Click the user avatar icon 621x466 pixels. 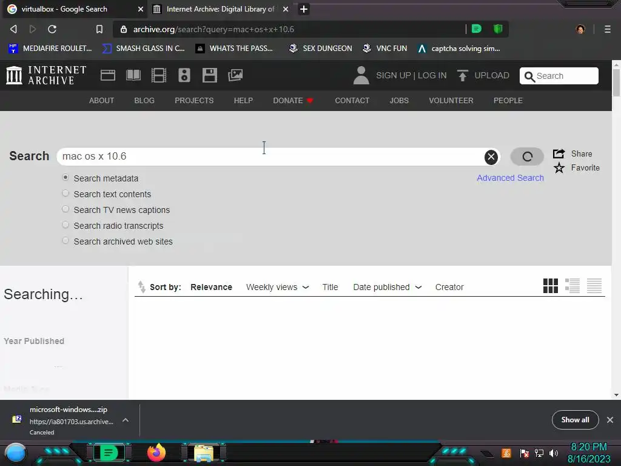click(x=361, y=75)
